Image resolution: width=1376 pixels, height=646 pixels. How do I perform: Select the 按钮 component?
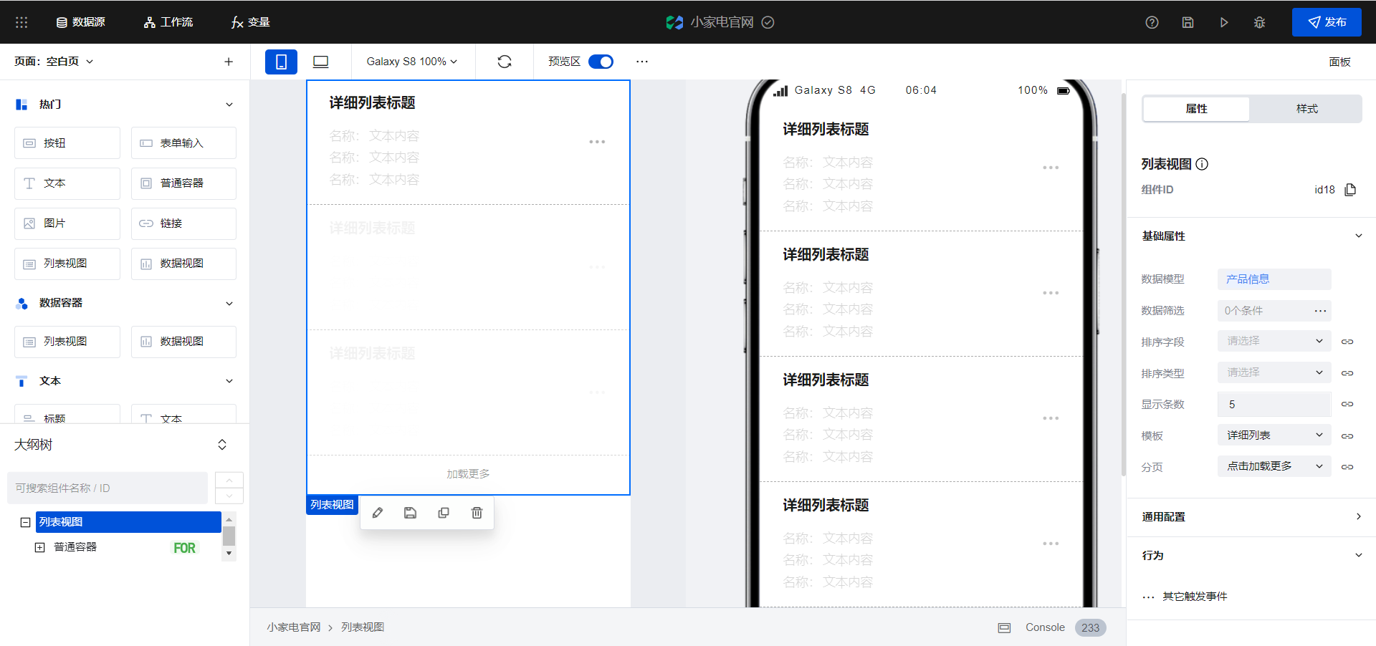pos(67,143)
